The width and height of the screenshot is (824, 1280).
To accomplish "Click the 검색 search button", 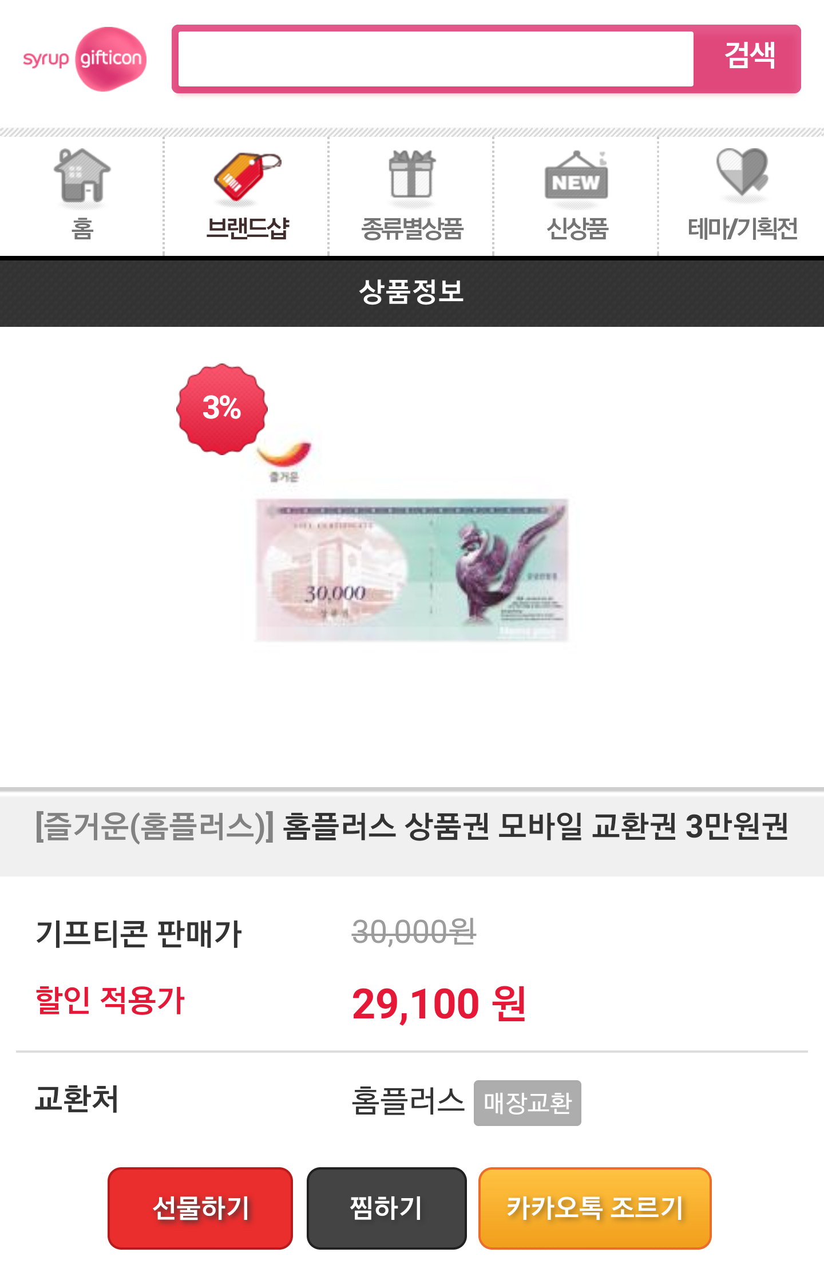I will 749,57.
